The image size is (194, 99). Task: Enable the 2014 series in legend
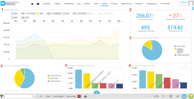click(90, 13)
